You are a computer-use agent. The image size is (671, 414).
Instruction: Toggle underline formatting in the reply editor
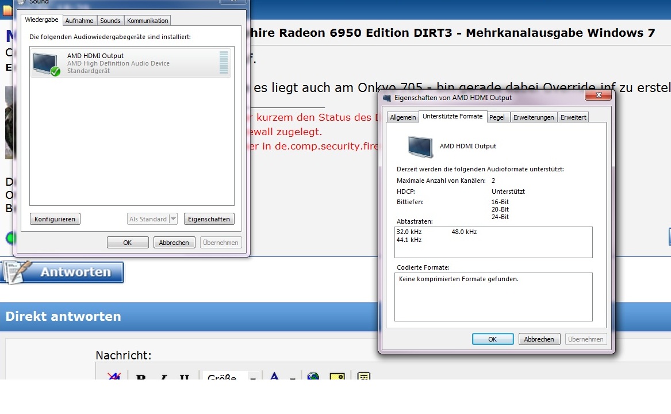[x=185, y=376]
